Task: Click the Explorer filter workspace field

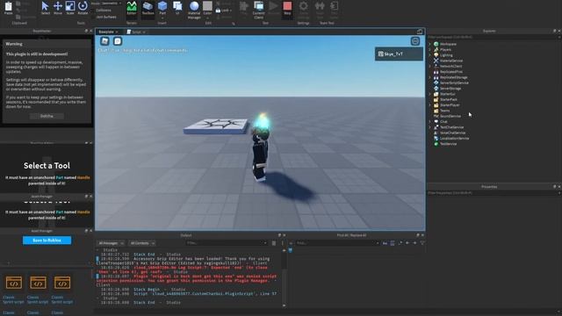Action: click(494, 37)
